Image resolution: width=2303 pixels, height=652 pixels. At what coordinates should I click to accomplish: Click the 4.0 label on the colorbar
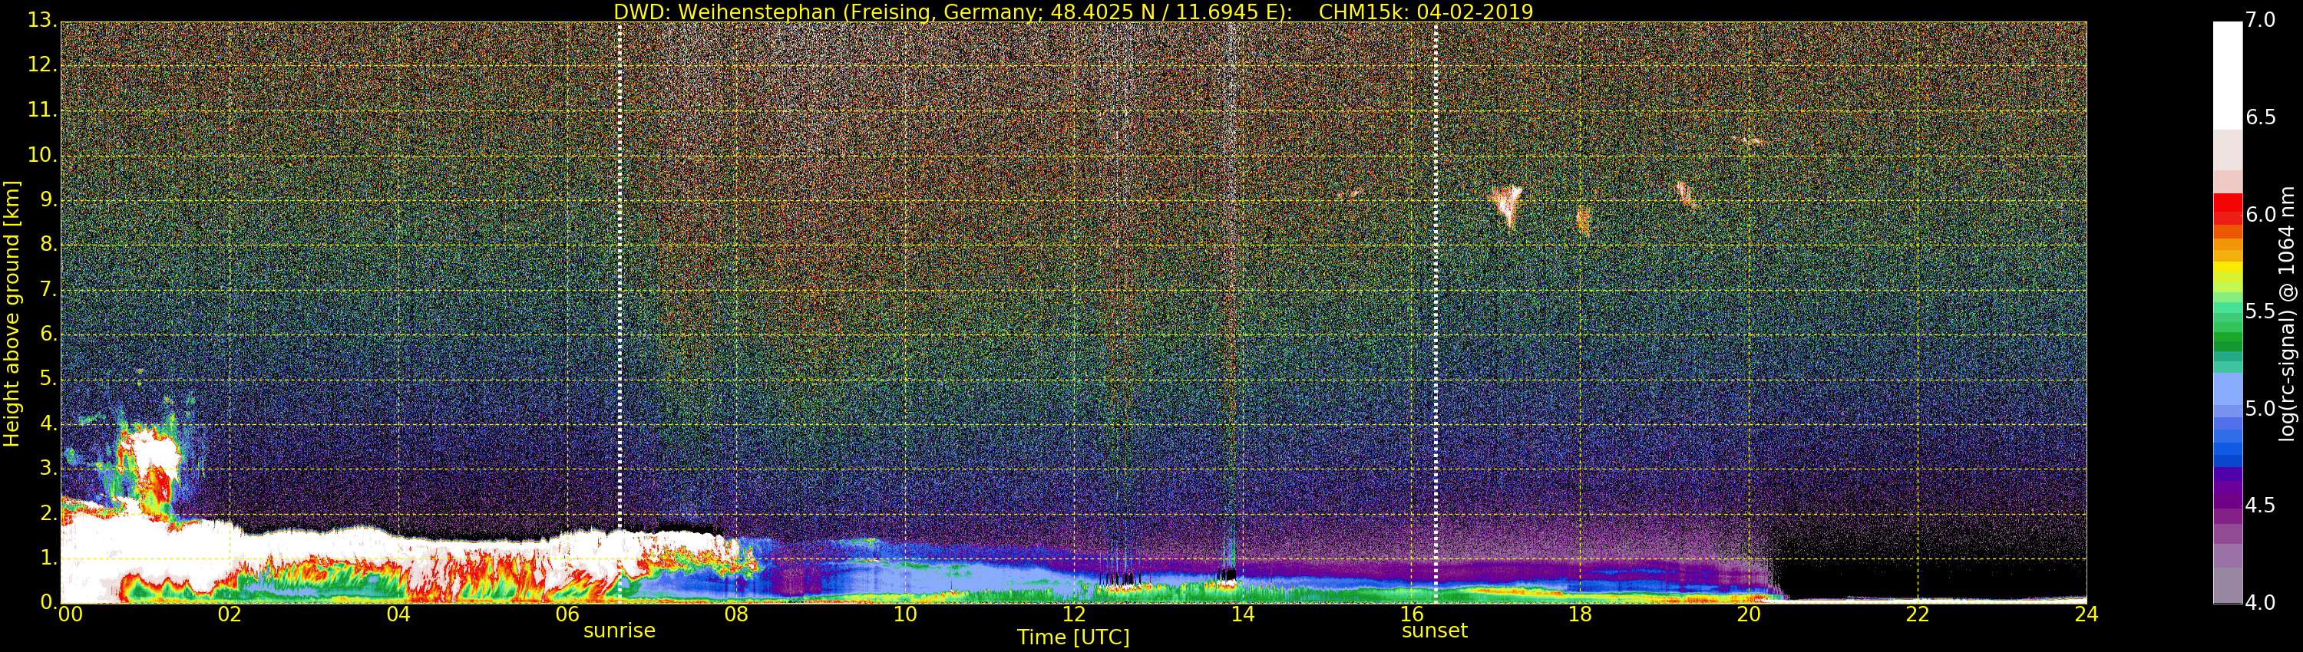point(2260,603)
